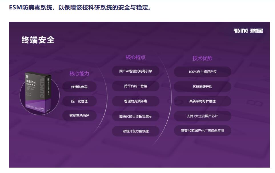Image resolution: width=275 pixels, height=173 pixels.
Task: Click the ESM防病毒系统 paragraph text
Action: click(80, 7)
